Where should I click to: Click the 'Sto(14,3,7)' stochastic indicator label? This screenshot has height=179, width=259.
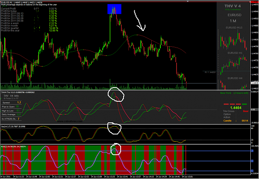click(x=14, y=126)
